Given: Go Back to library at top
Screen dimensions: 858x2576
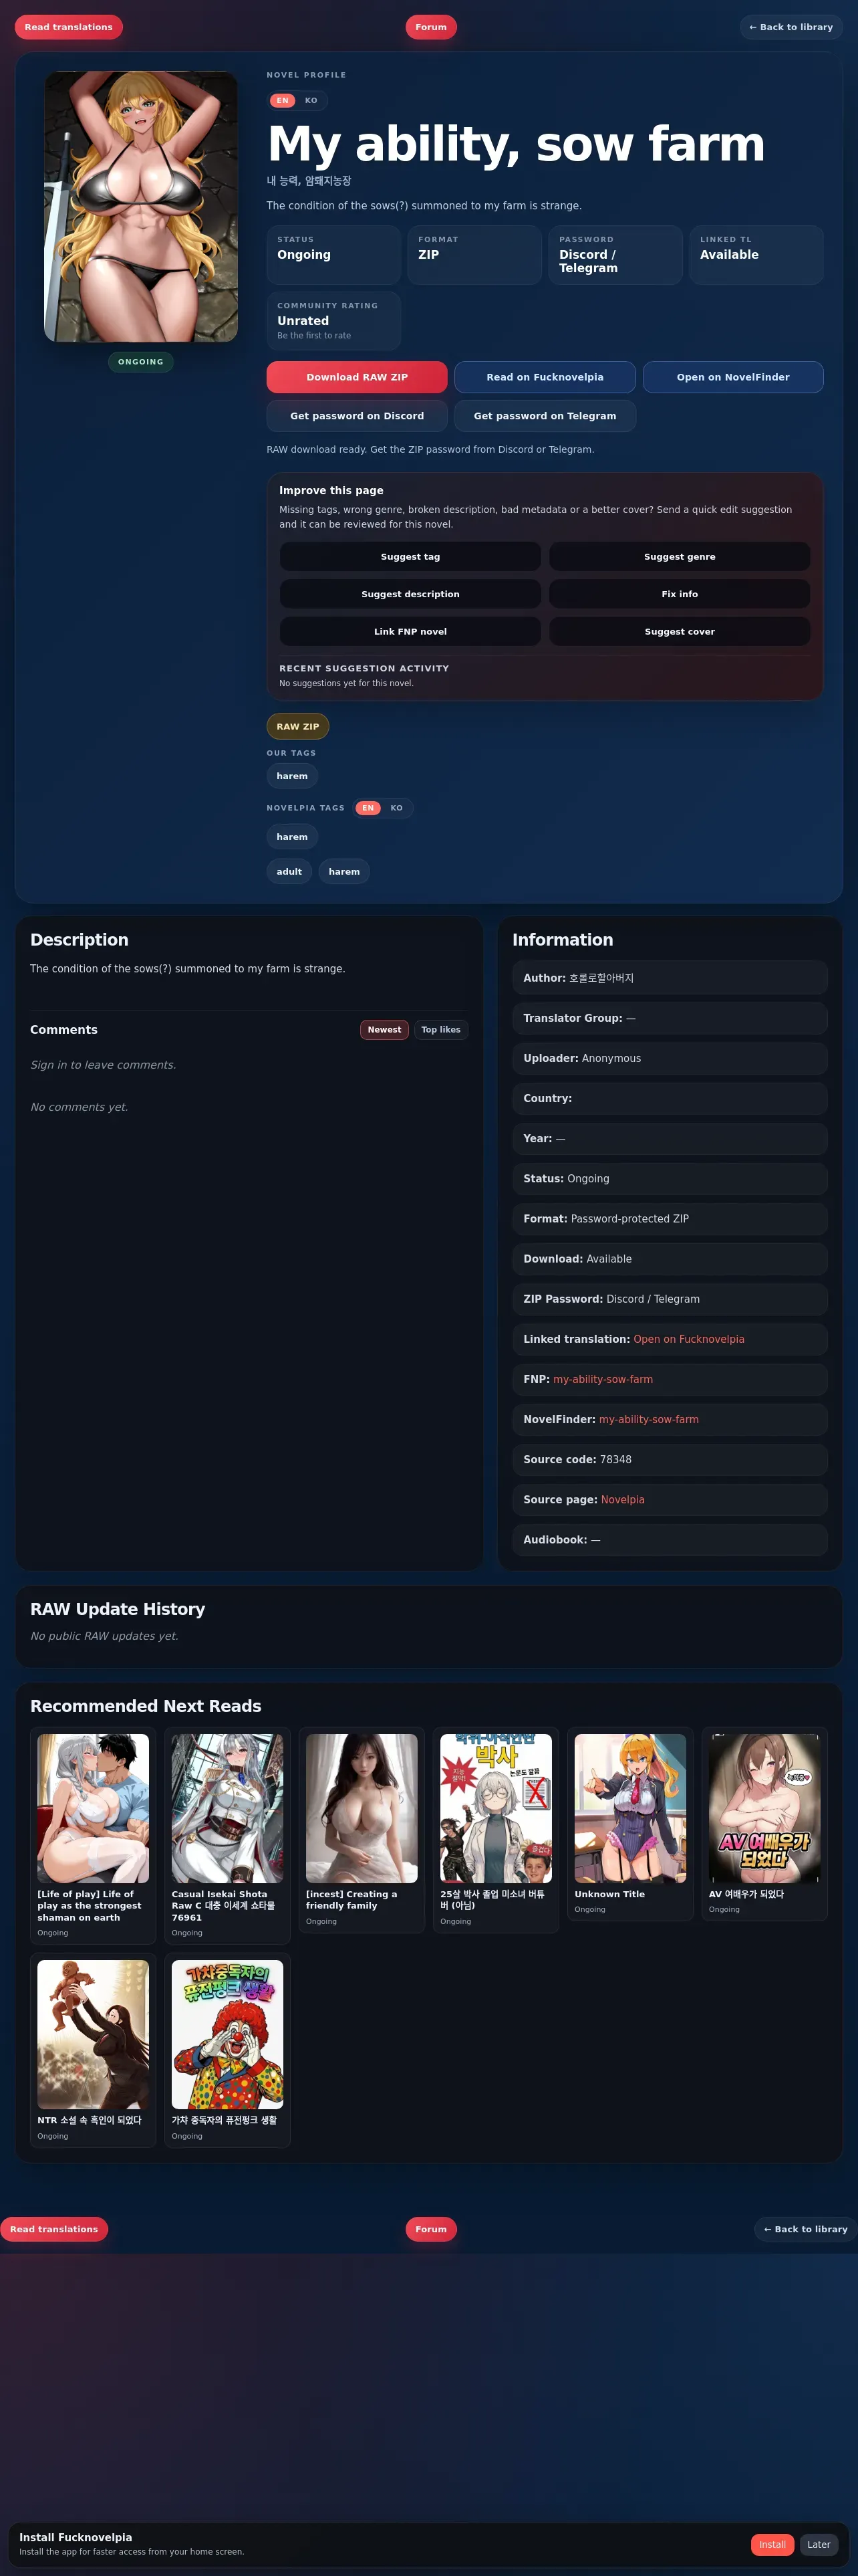Looking at the screenshot, I should 791,27.
